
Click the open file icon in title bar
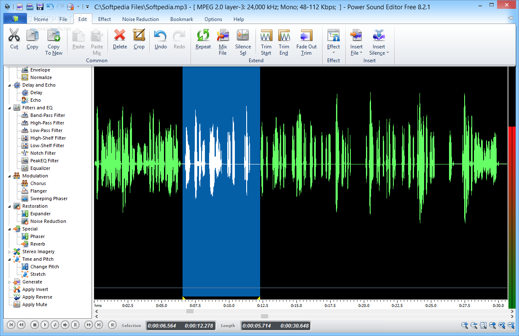click(30, 6)
